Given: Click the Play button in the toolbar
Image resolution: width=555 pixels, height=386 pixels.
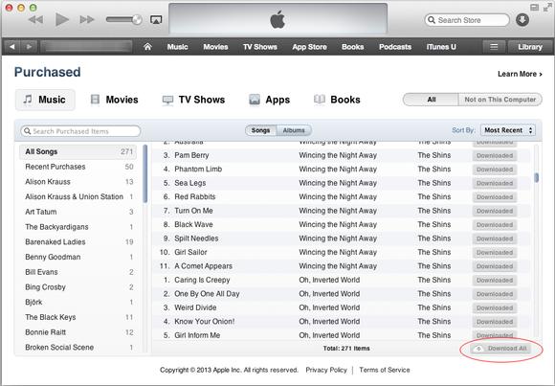Looking at the screenshot, I should pos(62,19).
